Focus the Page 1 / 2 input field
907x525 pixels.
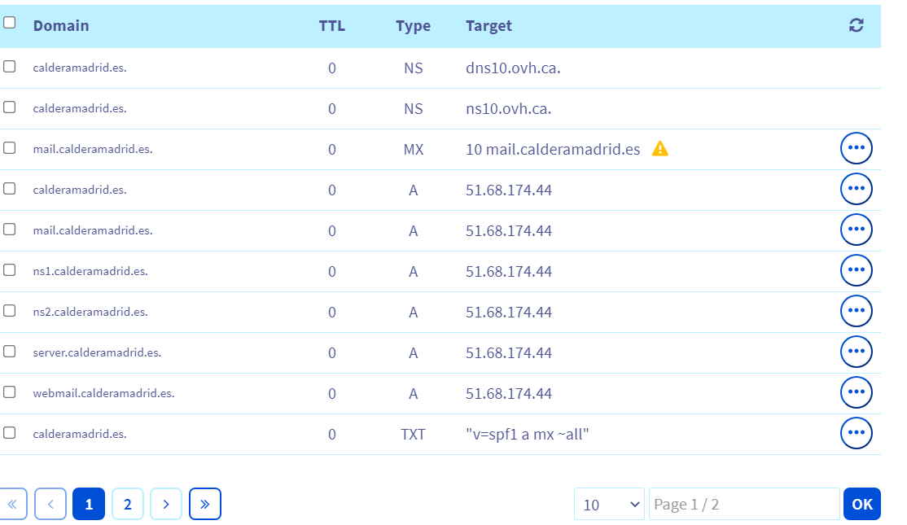(x=743, y=505)
